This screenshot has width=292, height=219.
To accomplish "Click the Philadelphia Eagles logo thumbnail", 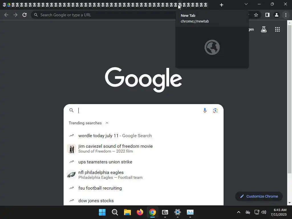I will (x=72, y=175).
